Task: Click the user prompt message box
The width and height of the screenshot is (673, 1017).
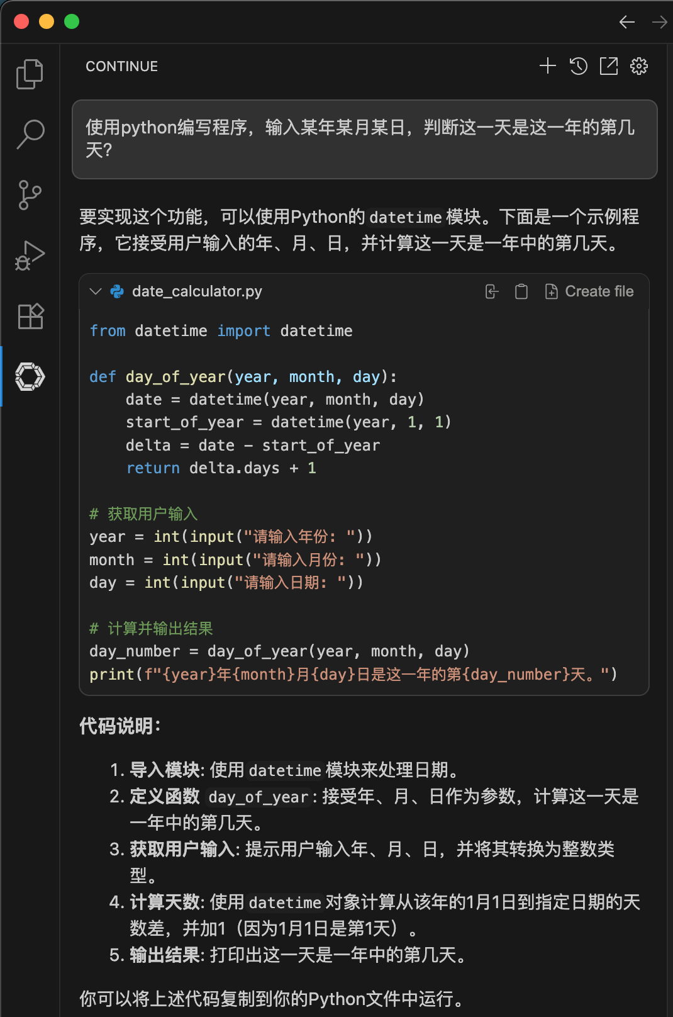Action: (365, 139)
